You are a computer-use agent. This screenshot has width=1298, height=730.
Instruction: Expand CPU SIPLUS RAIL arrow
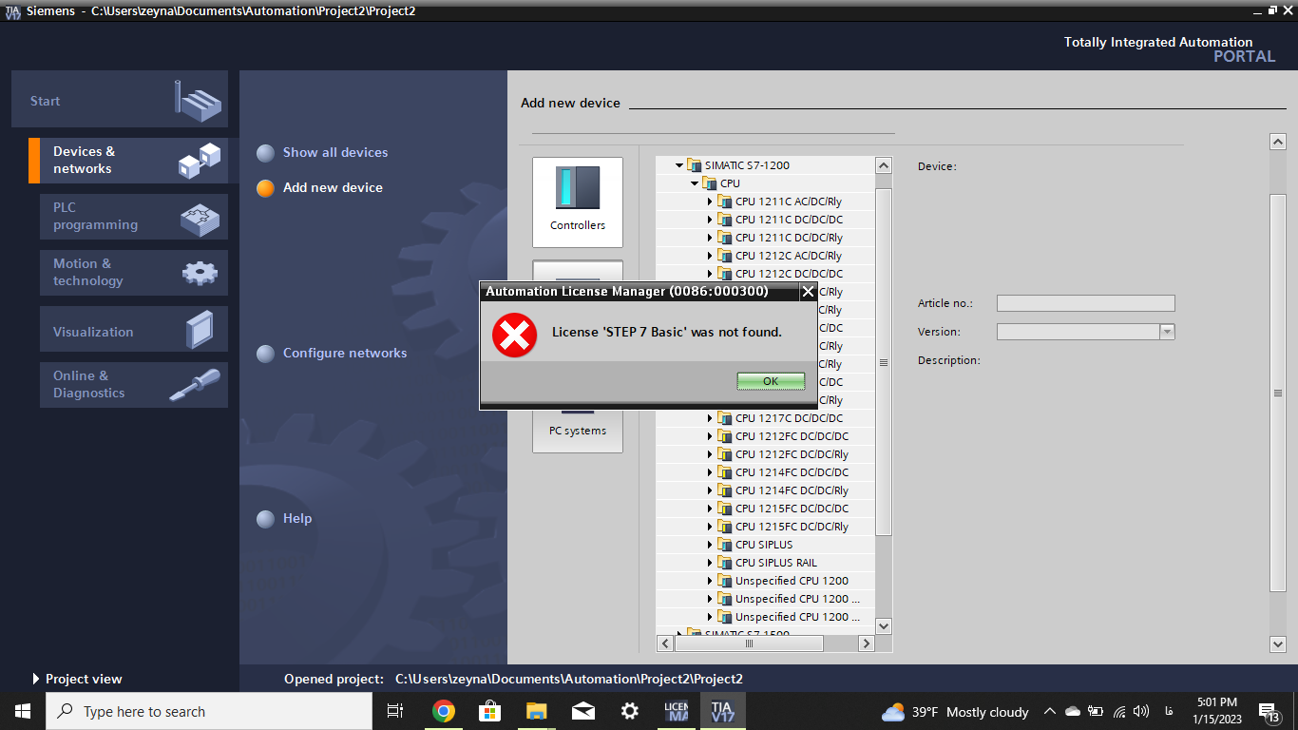[710, 563]
